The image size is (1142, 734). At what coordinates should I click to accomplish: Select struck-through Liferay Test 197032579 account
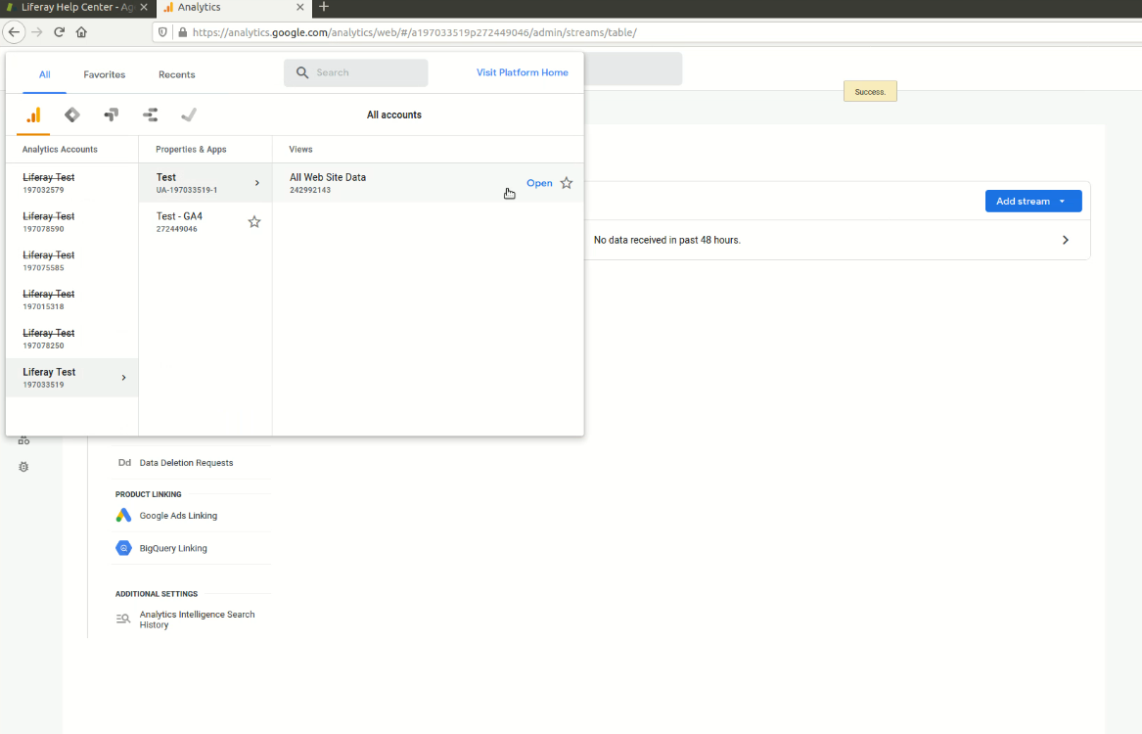click(71, 184)
